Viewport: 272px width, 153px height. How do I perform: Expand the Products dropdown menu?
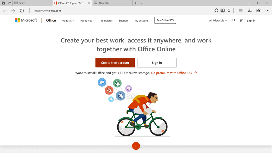68,20
